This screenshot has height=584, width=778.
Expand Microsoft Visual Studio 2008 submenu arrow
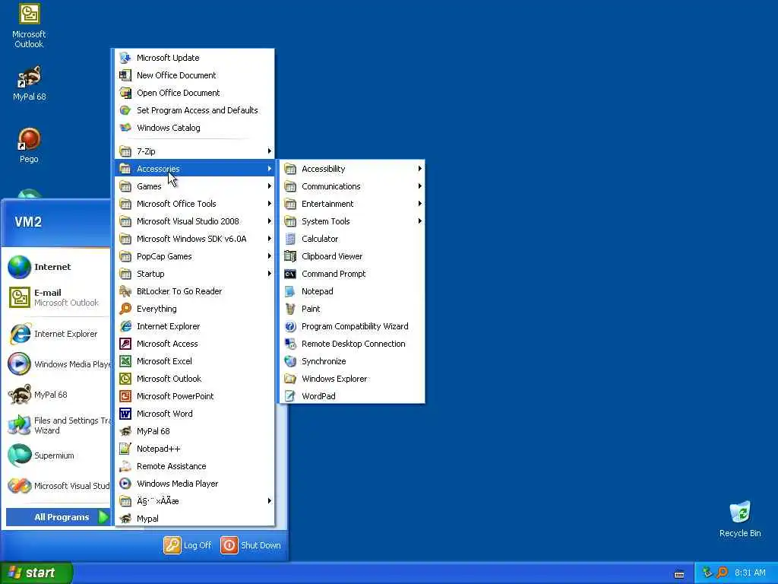click(270, 221)
